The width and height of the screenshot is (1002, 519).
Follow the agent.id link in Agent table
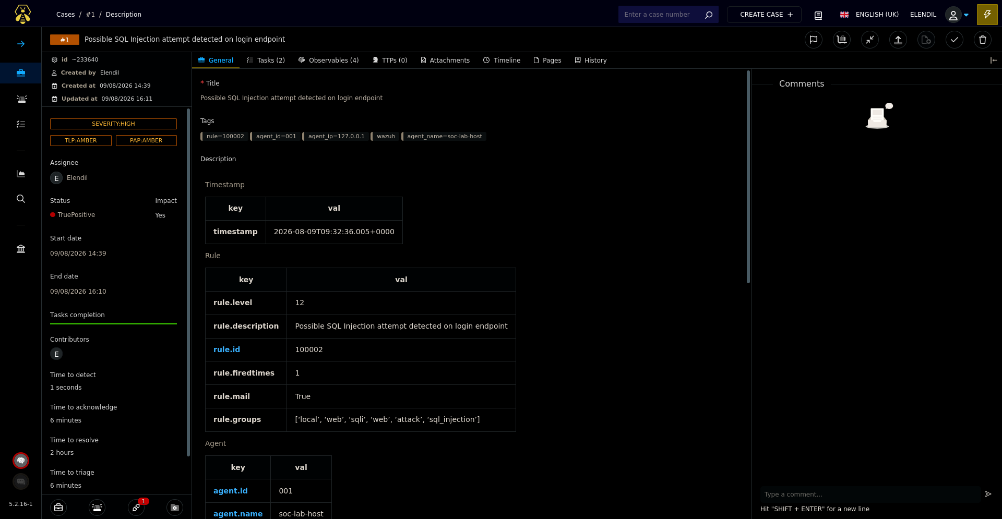231,491
